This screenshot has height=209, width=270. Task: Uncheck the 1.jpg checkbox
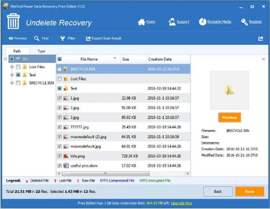59,98
